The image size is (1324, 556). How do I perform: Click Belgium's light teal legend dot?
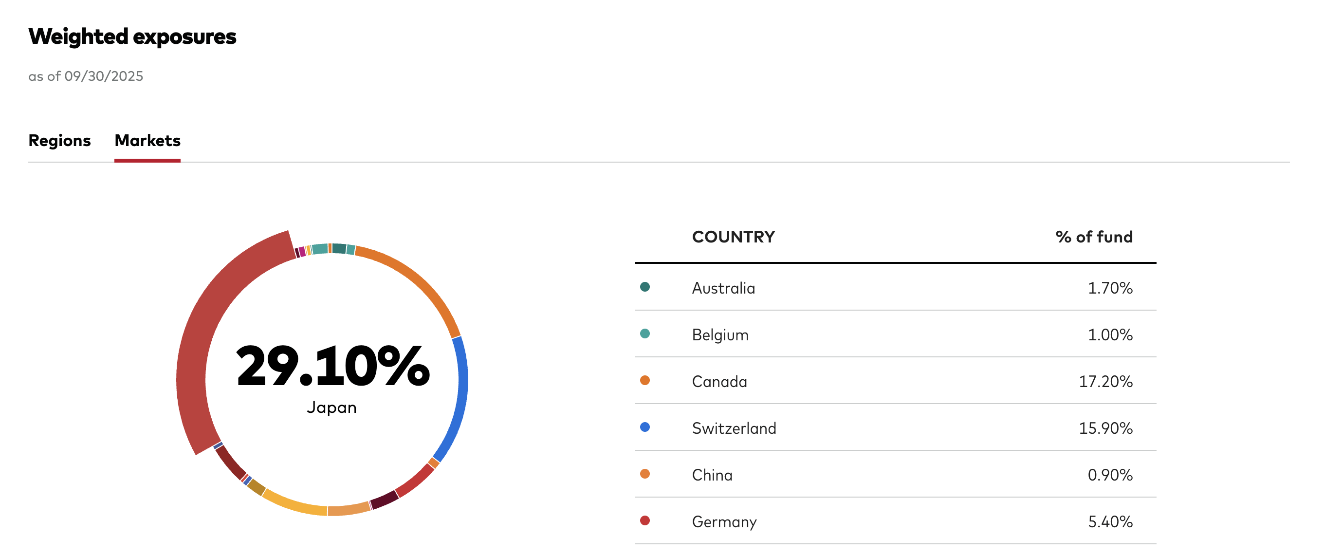pos(644,334)
